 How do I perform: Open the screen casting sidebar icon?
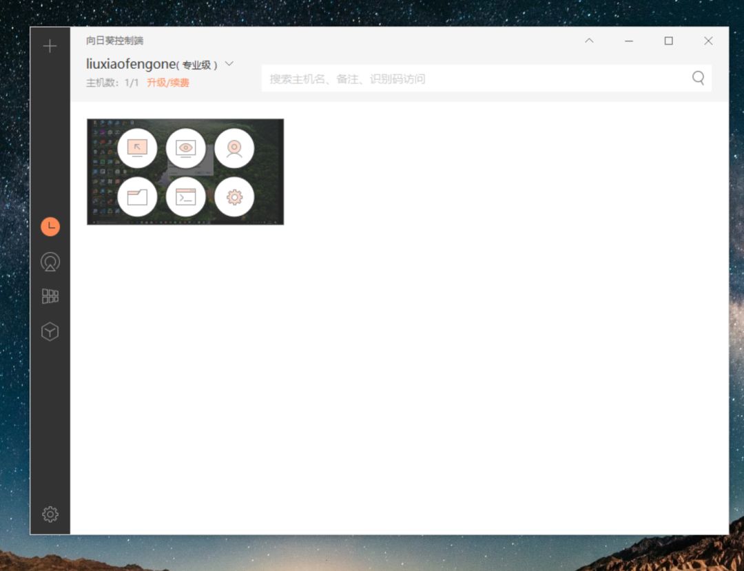point(50,262)
